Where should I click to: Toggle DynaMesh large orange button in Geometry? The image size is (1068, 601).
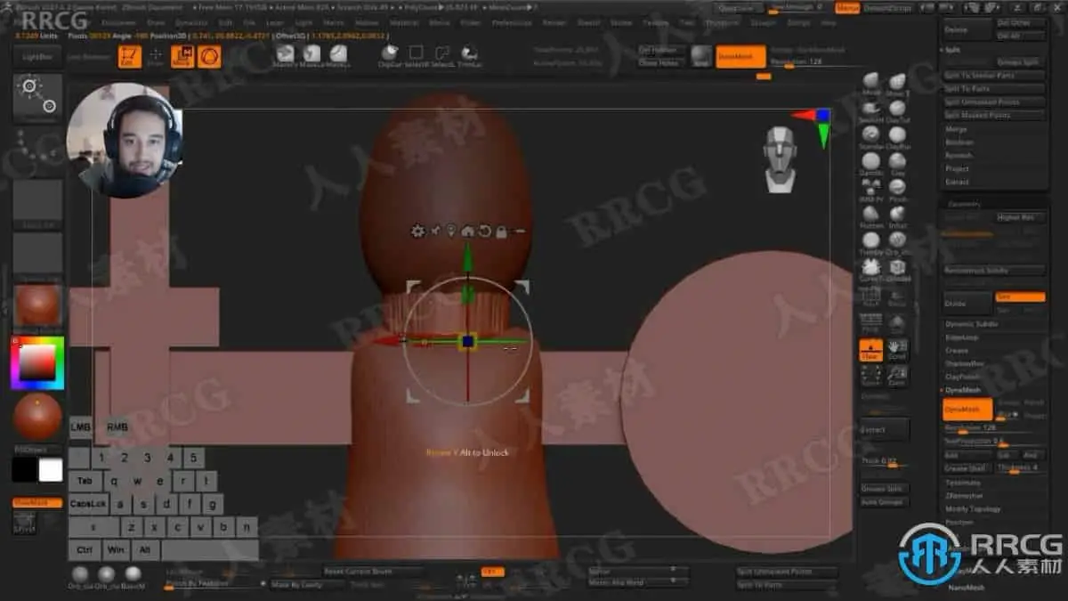pos(967,410)
